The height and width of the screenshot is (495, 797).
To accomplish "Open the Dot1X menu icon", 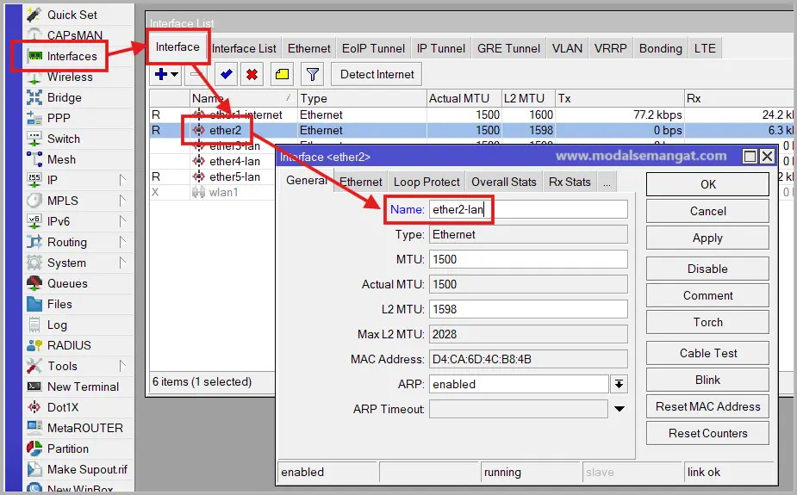I will point(34,407).
